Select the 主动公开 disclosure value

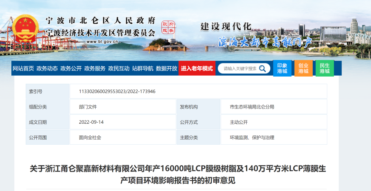(x=239, y=122)
